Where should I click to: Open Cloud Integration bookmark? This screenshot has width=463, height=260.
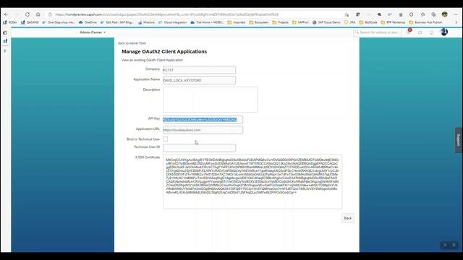click(172, 22)
